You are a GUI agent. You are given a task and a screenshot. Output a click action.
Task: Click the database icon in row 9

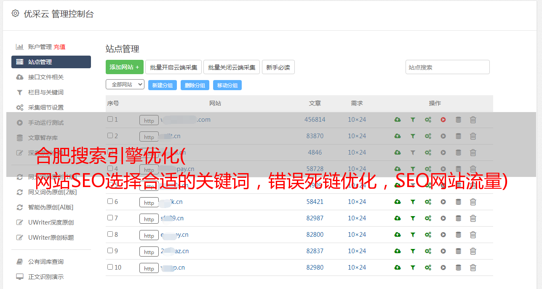pyautogui.click(x=458, y=251)
